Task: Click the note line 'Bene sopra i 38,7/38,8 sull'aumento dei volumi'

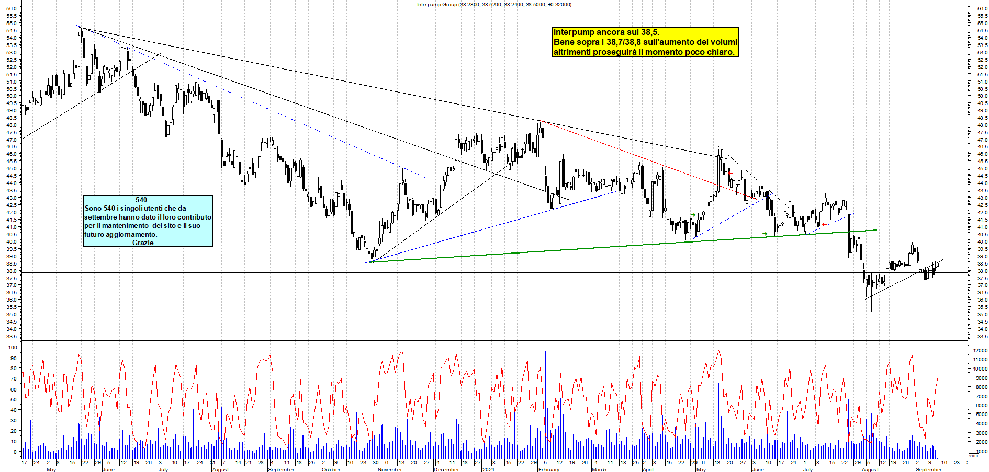Action: point(645,42)
